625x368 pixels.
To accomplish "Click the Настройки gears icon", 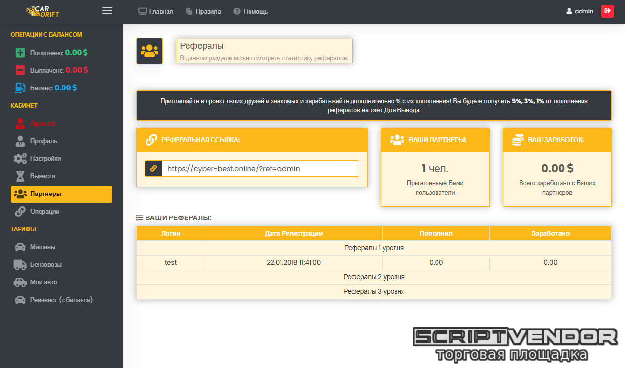I will [20, 158].
